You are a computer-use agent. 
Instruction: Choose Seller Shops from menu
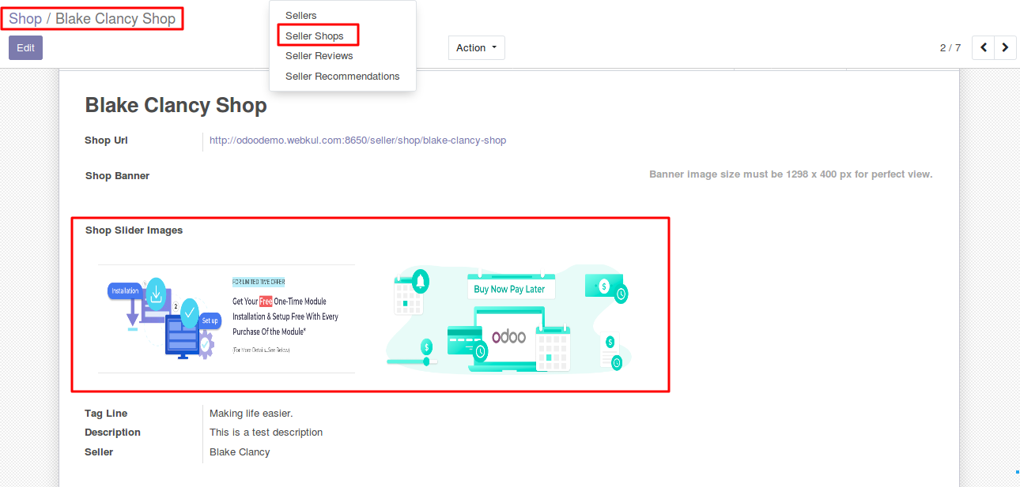pos(315,36)
